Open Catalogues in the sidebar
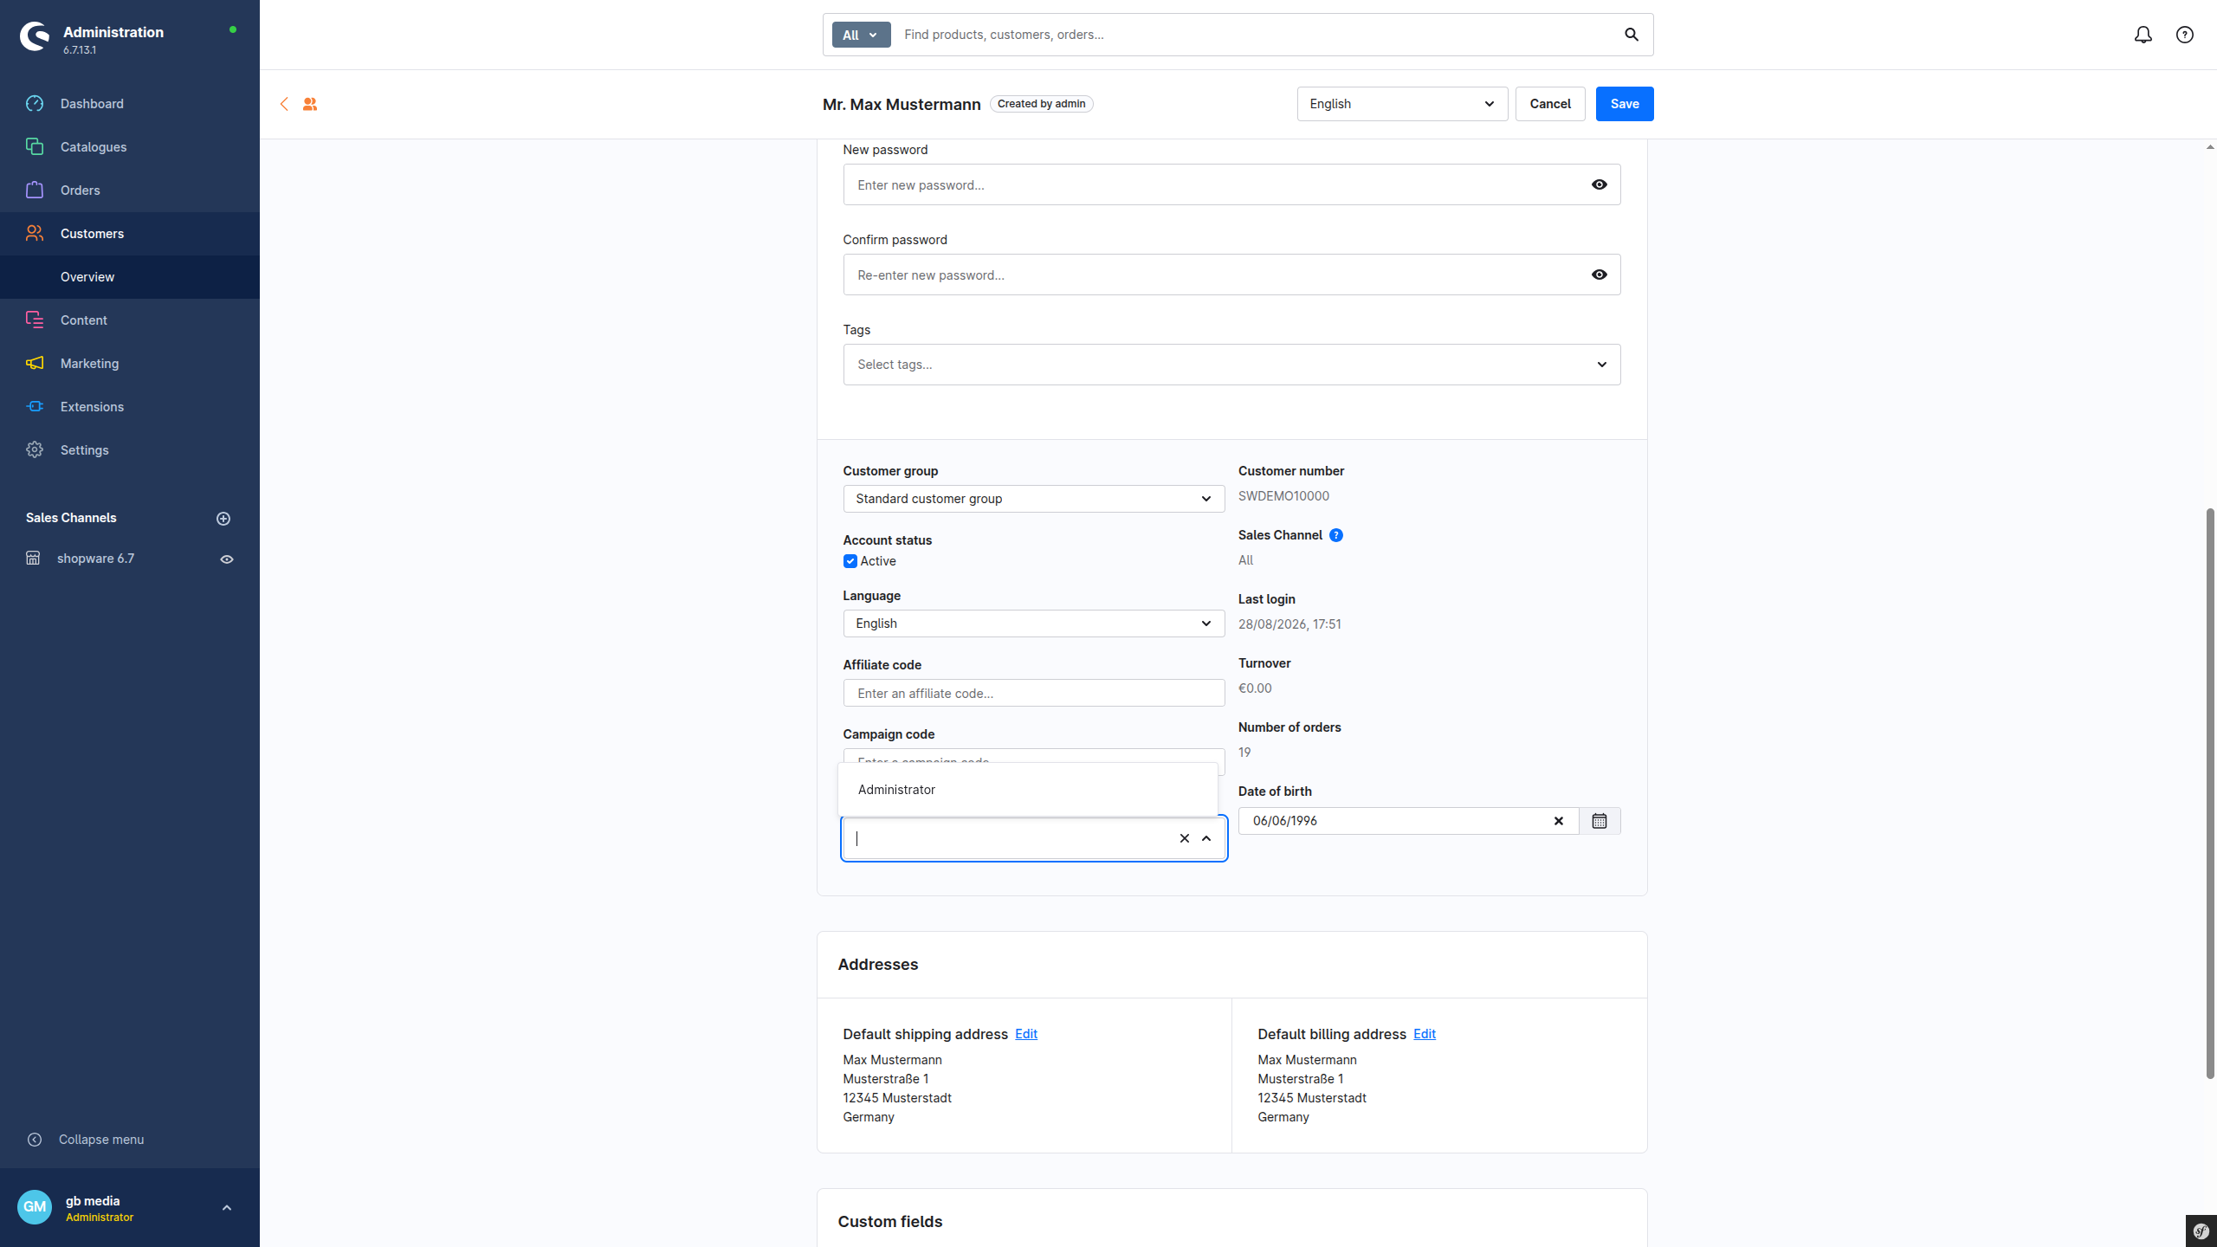 (x=130, y=147)
